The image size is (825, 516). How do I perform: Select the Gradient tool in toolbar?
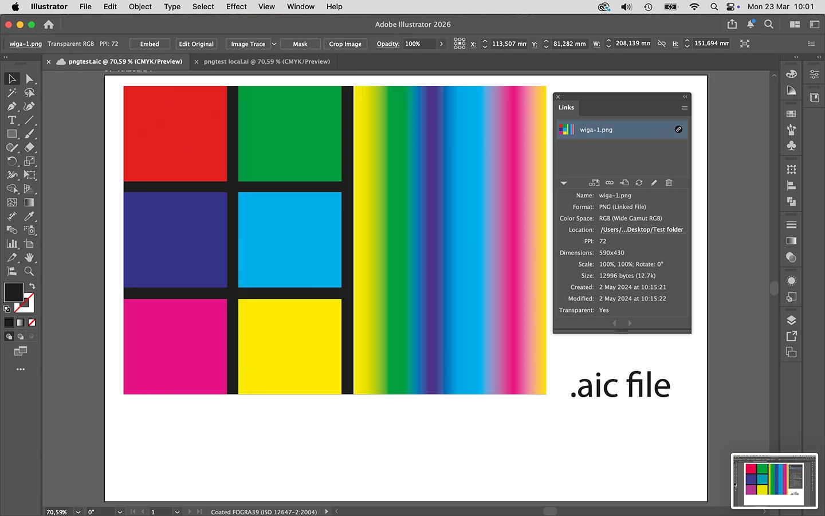point(30,202)
